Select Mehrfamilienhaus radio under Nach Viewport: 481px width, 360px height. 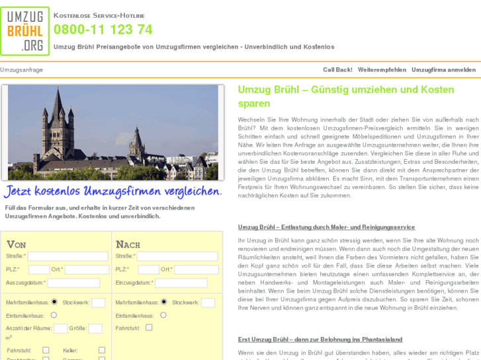(164, 302)
